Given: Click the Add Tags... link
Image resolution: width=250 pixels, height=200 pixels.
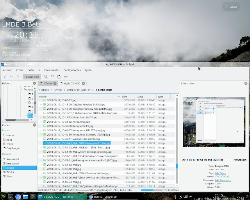Looking at the screenshot, I should [x=220, y=173].
